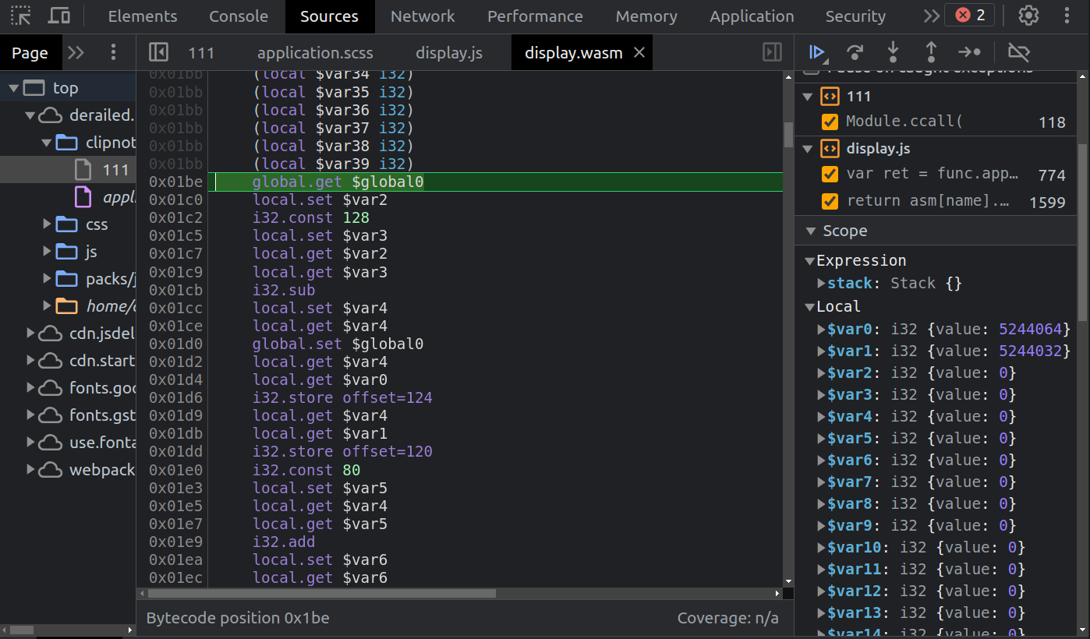Disable the var ret = func.app breakpoint
This screenshot has width=1090, height=639.
(830, 174)
